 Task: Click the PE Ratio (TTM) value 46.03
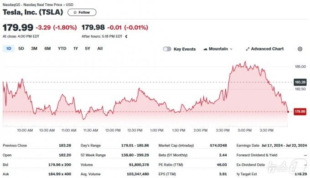[222, 165]
